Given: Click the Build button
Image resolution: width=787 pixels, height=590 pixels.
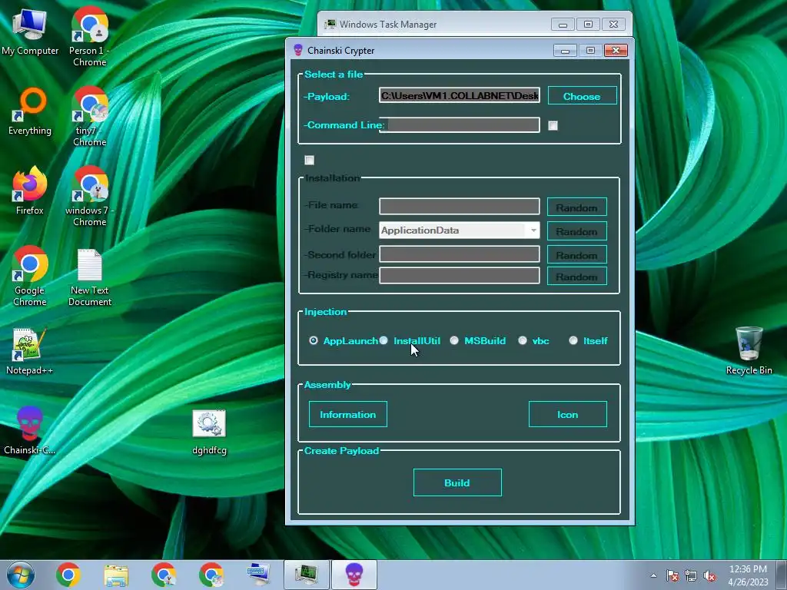Looking at the screenshot, I should pyautogui.click(x=457, y=482).
